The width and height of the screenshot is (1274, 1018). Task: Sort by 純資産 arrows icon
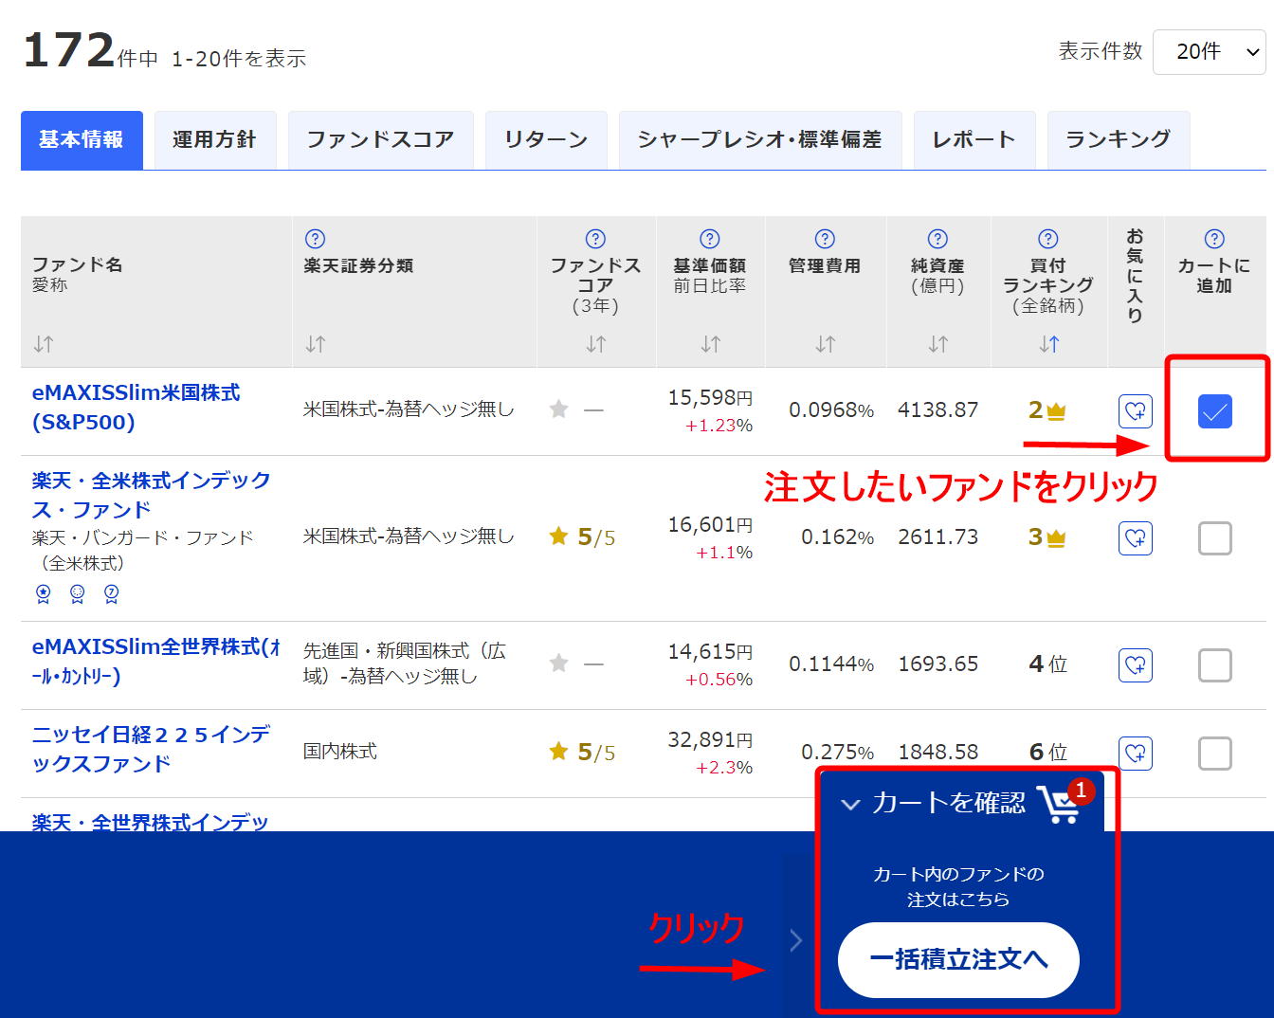coord(937,344)
